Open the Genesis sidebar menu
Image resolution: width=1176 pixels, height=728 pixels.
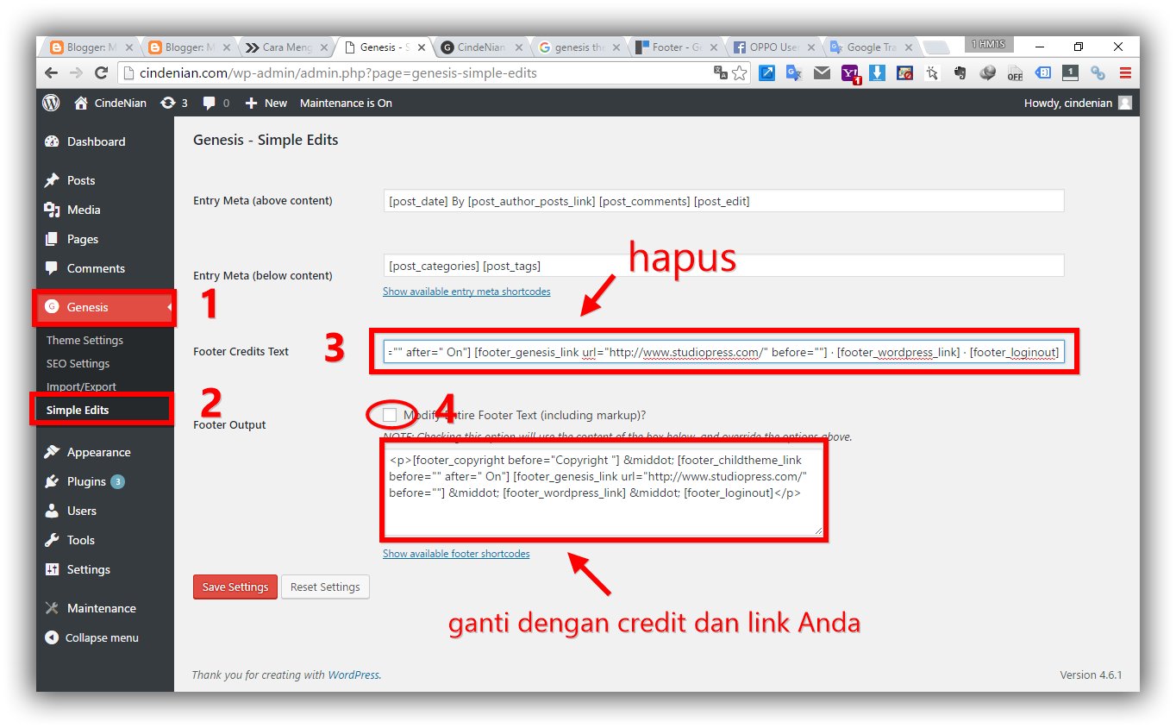[x=104, y=307]
